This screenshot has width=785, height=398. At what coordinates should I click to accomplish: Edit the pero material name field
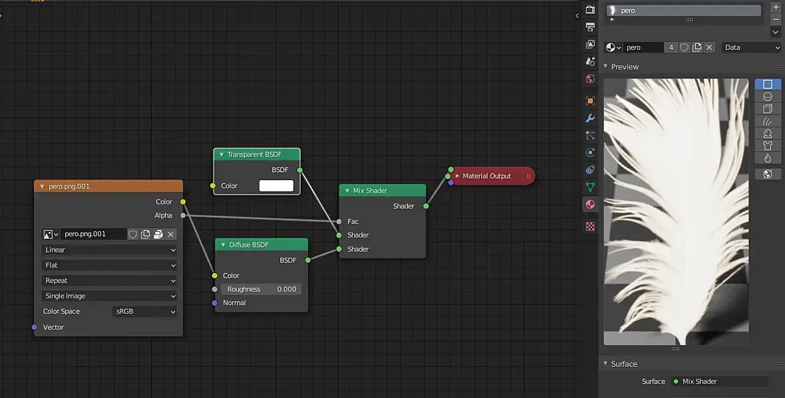pos(643,47)
